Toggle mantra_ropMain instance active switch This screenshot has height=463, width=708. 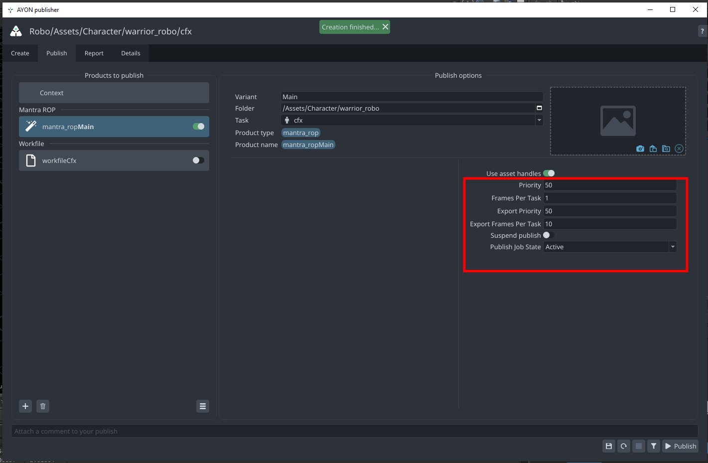(x=199, y=127)
